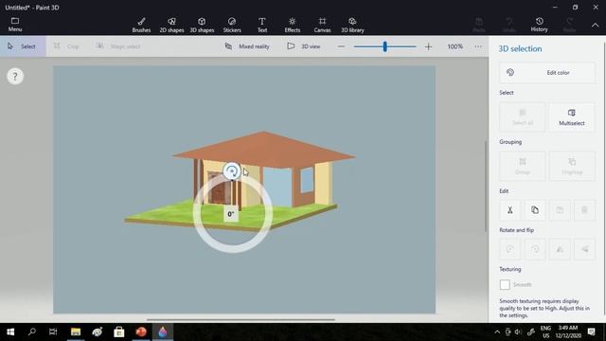Flip vertical icon
Image resolution: width=606 pixels, height=341 pixels.
coord(584,249)
